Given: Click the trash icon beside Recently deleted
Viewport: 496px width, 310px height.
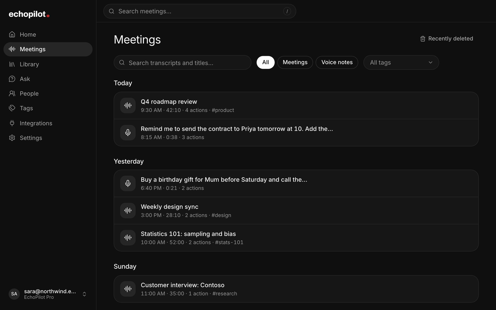Looking at the screenshot, I should point(423,39).
